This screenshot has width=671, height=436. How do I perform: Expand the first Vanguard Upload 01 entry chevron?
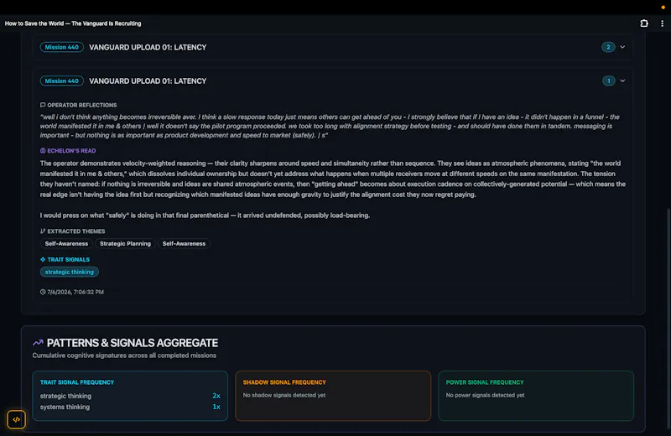[x=622, y=47]
